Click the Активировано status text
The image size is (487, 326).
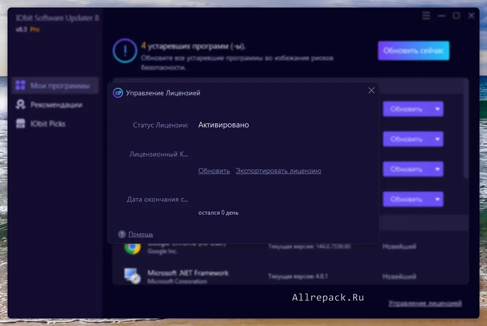[223, 125]
